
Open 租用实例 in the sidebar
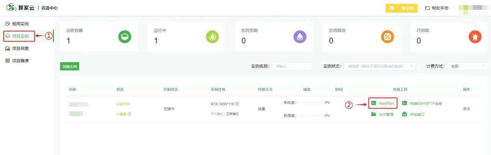pos(20,24)
